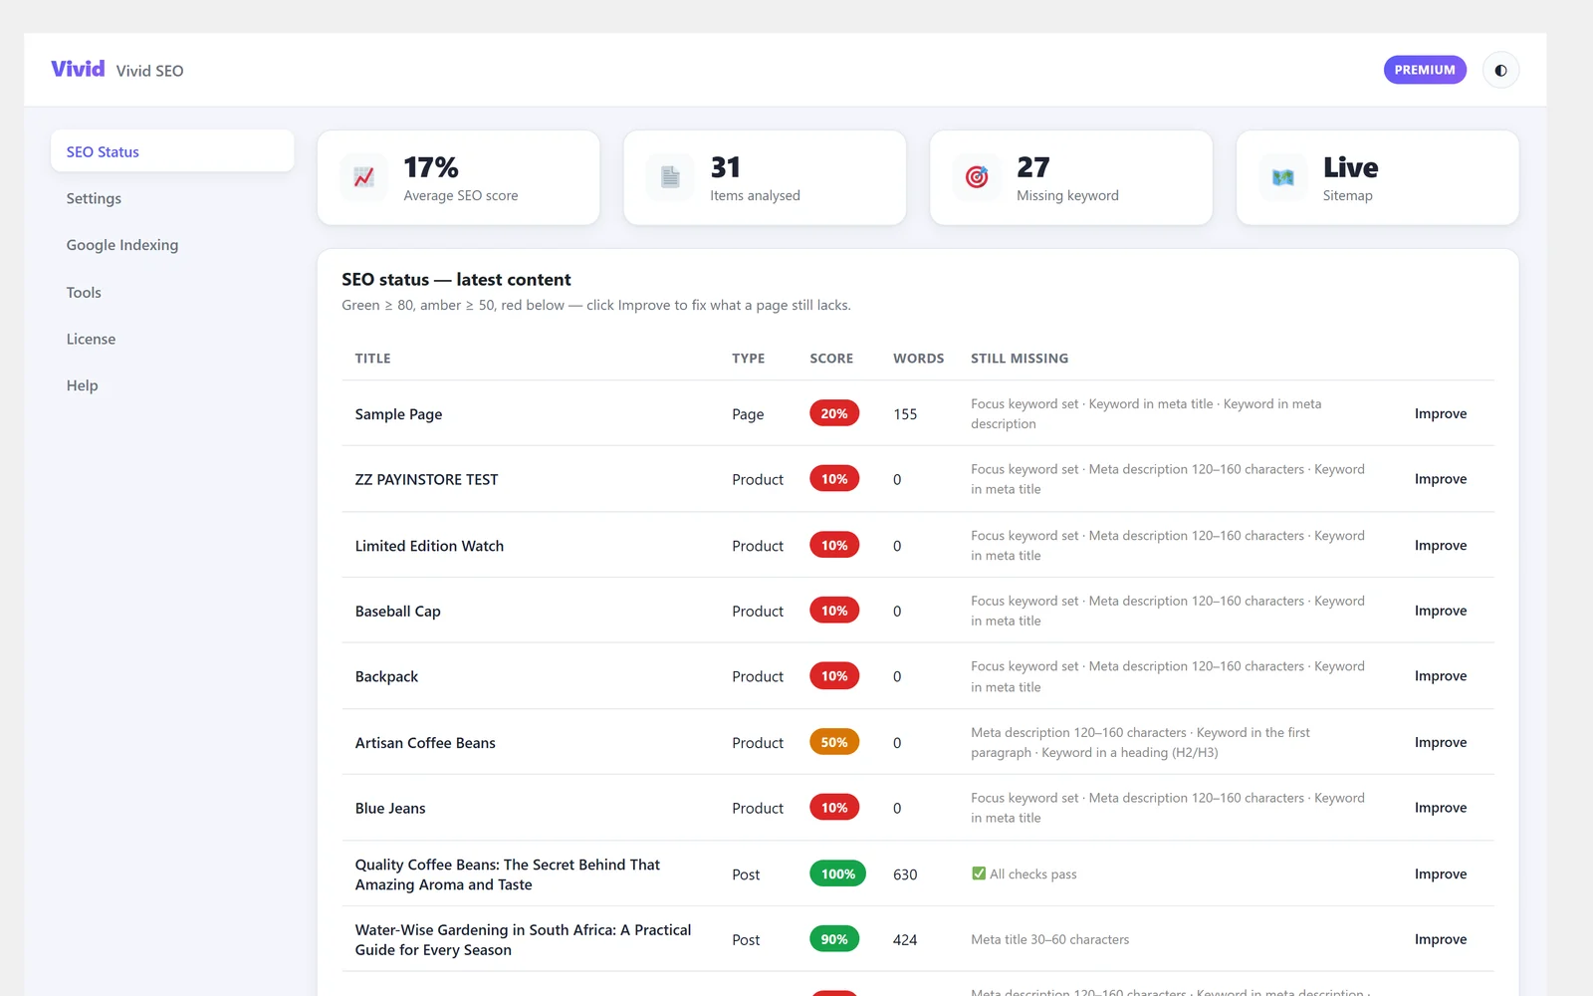Click the WORDS column header

(918, 359)
